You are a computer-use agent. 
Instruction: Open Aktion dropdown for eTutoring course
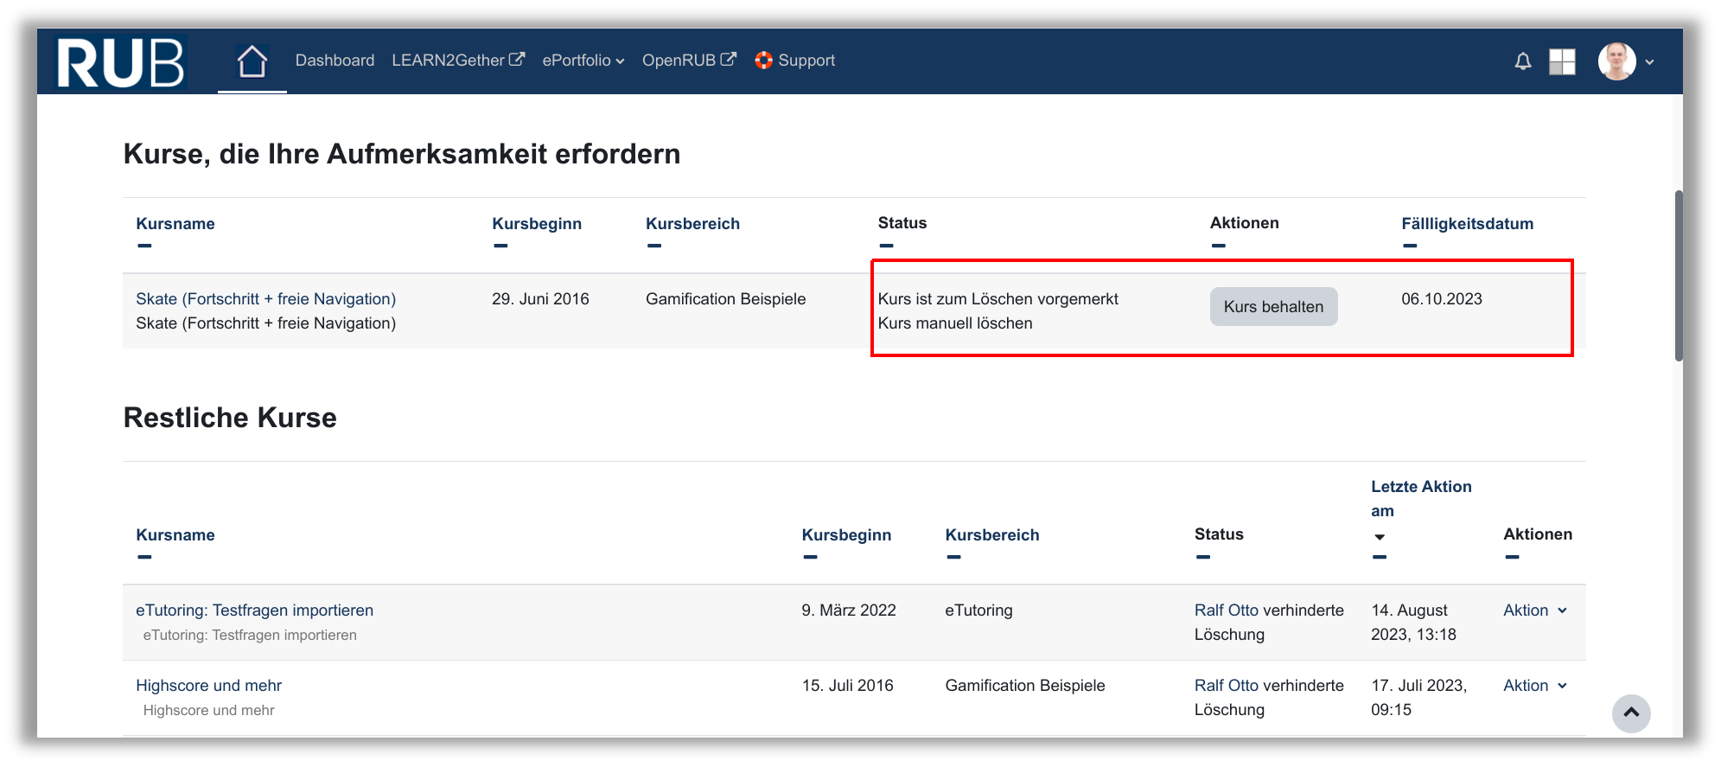[x=1534, y=610]
